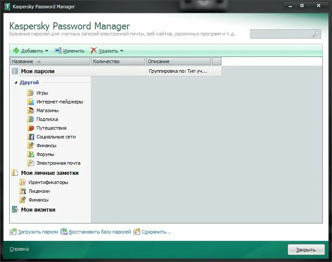Viewport: 332px width, 262px height.
Task: Click the Загрузить пароли icon
Action: [x=13, y=231]
